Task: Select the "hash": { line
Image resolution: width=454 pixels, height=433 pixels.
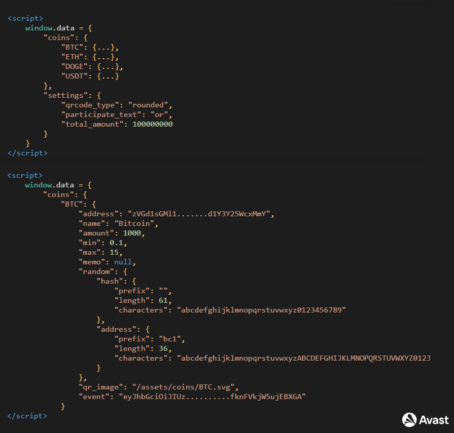Action: (x=116, y=281)
